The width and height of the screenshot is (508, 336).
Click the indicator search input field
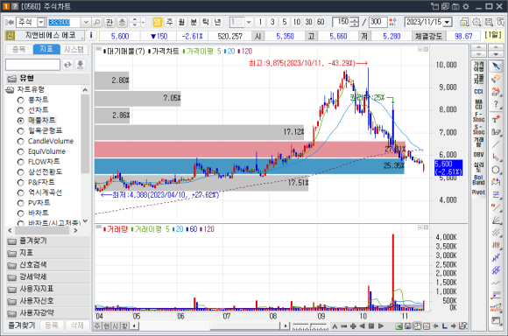(x=32, y=65)
